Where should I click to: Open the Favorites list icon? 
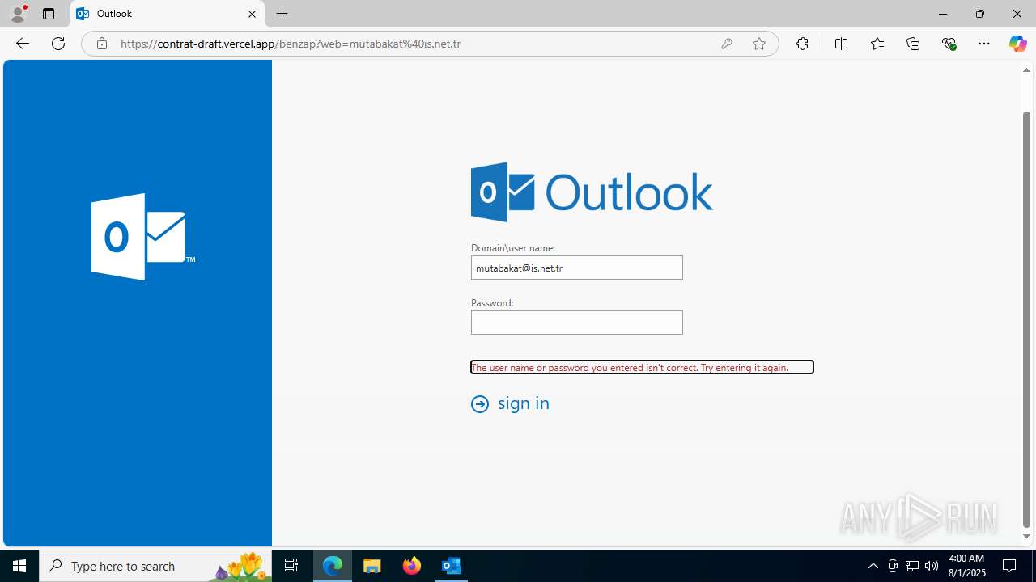tap(877, 44)
